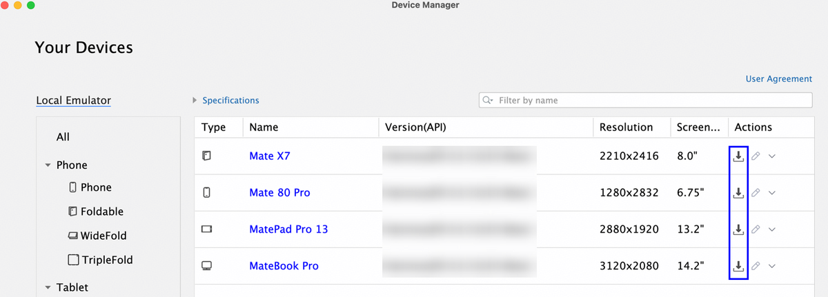Click the edit pencil for MatePad Pro 13
Image resolution: width=828 pixels, height=297 pixels.
point(756,229)
